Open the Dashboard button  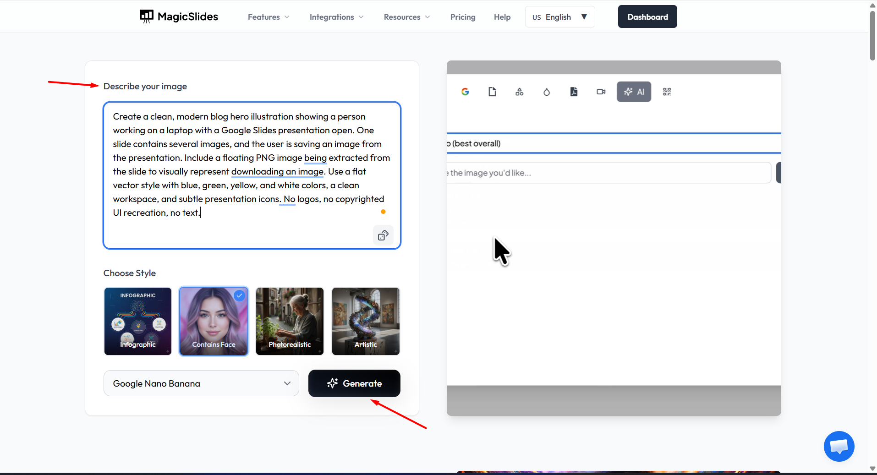tap(647, 16)
